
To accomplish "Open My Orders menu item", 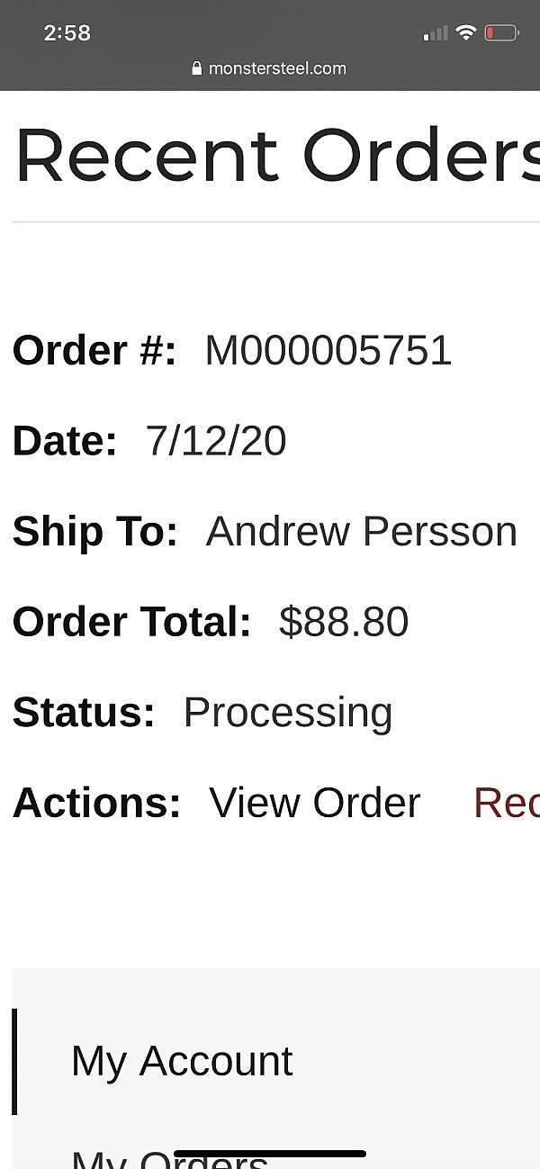I will point(169,1158).
